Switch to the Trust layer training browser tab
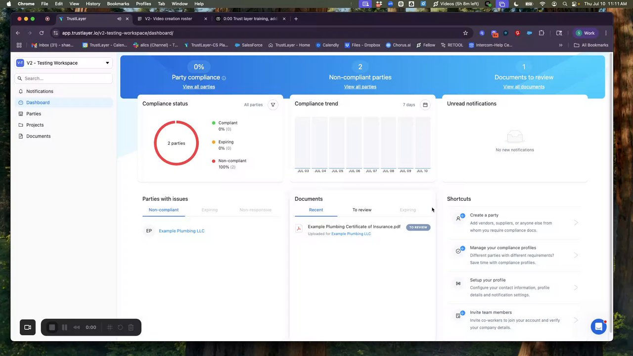The height and width of the screenshot is (356, 633). click(250, 19)
